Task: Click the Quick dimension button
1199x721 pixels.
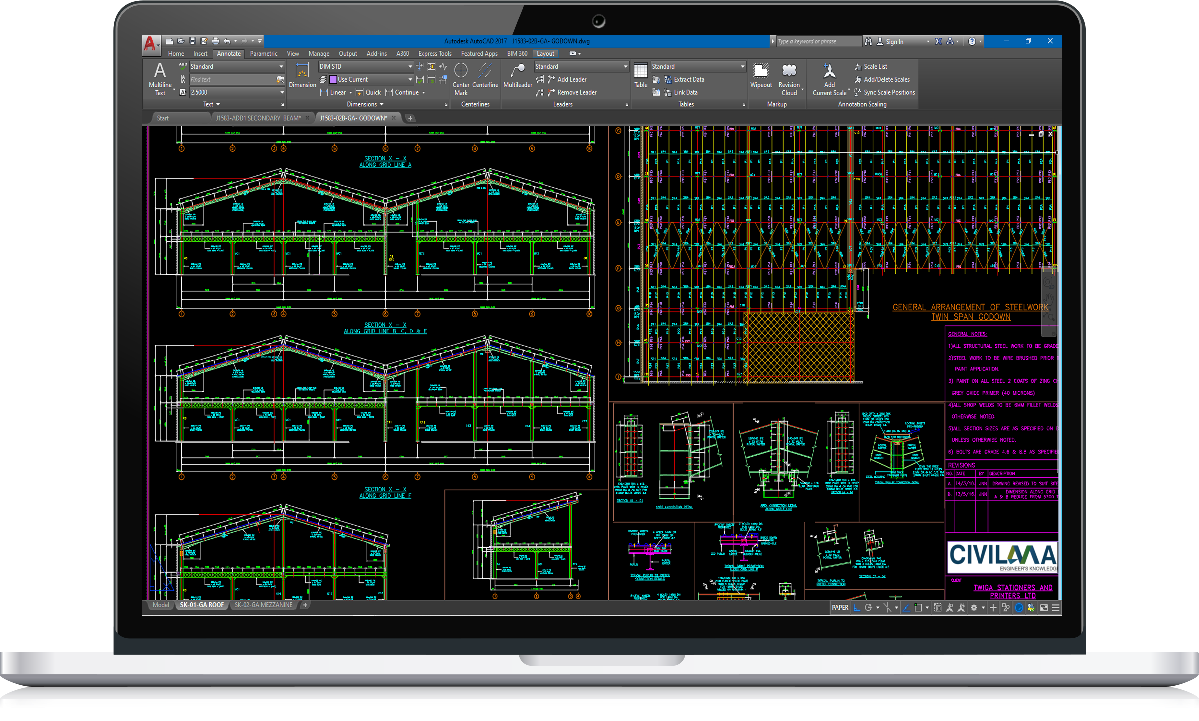Action: point(368,92)
